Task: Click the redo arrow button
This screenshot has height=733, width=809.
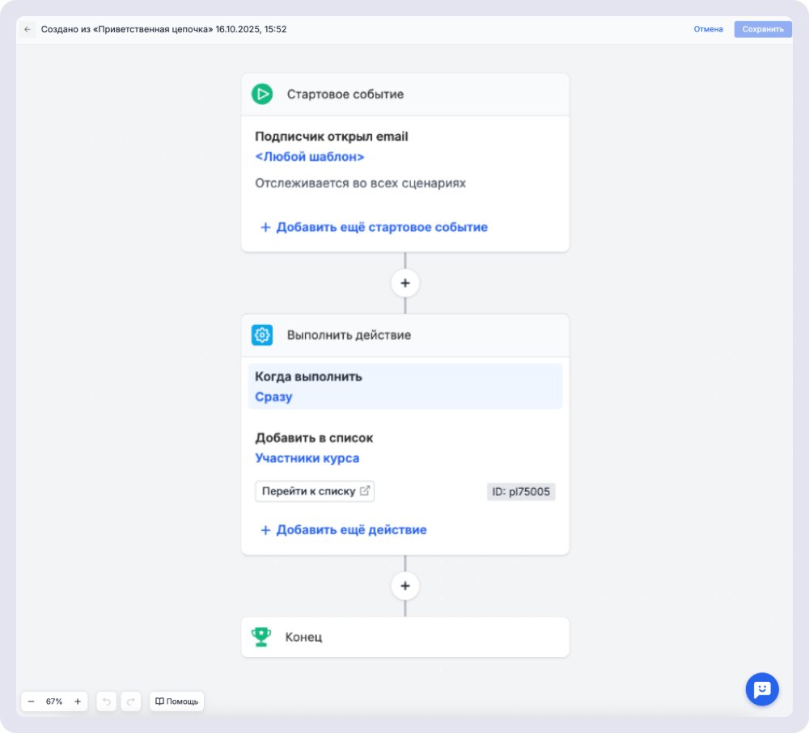Action: [x=131, y=701]
